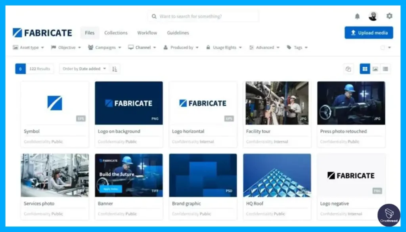Toggle the select-all checkbox in filter bar
This screenshot has height=232, width=406.
pos(383,48)
